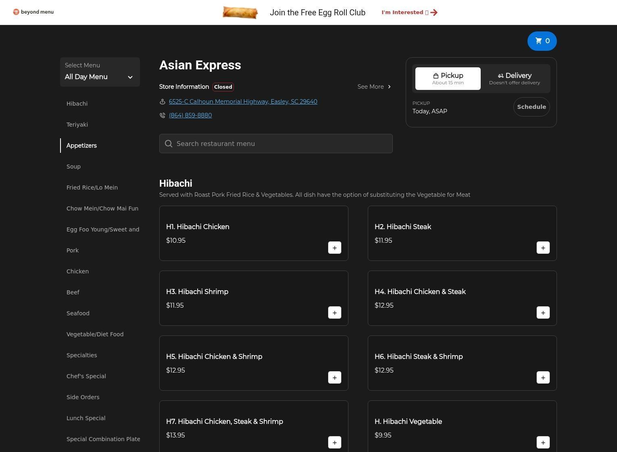Focus the Search restaurant menu field

(x=276, y=144)
